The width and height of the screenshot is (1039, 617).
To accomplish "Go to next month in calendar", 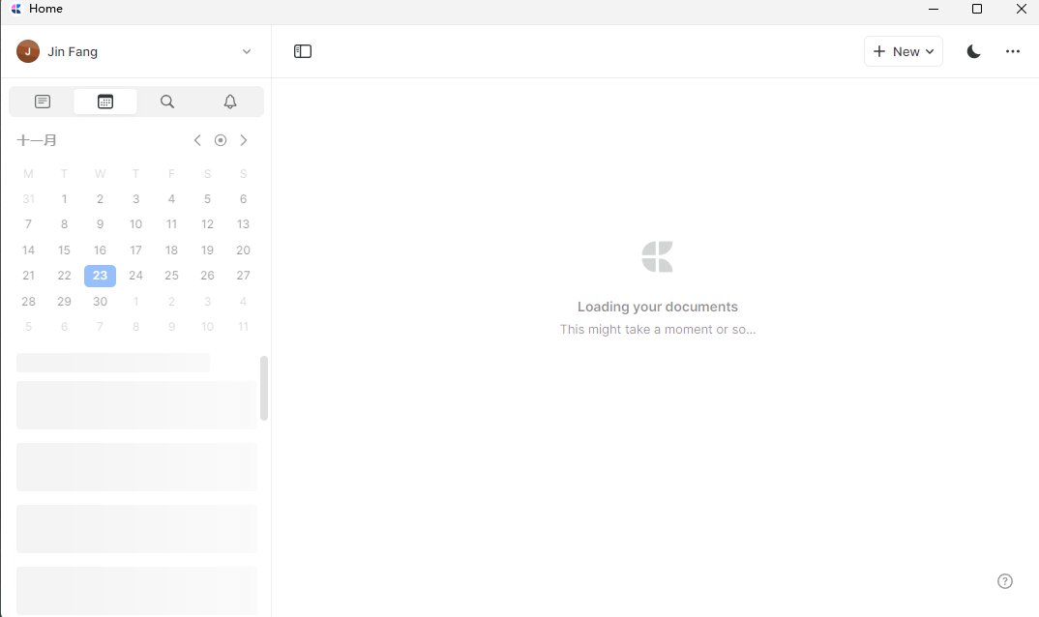I will (244, 140).
